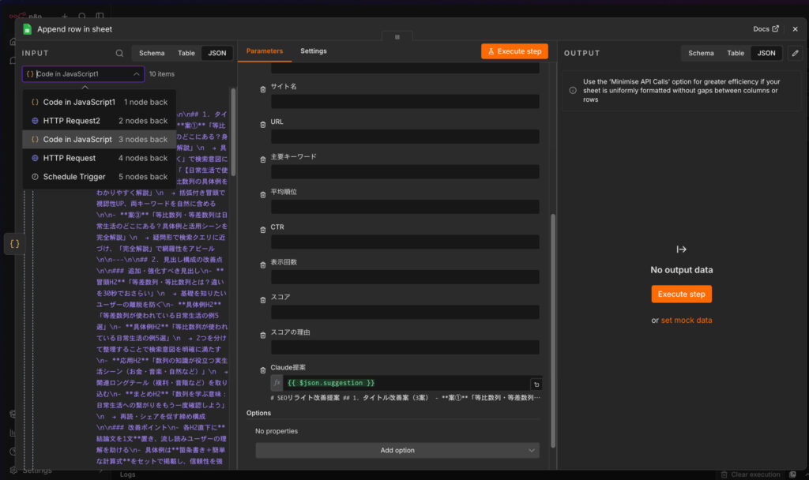
Task: Switch INPUT view to JSON
Action: click(x=216, y=53)
